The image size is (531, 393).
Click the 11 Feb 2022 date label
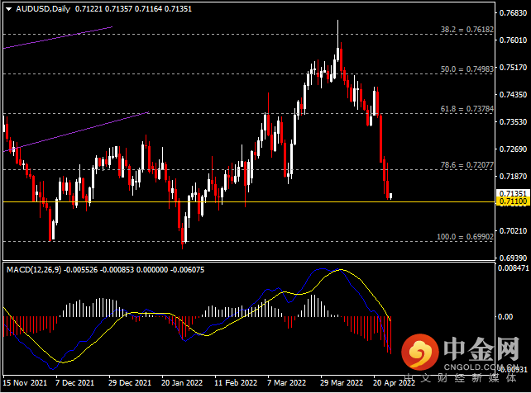pyautogui.click(x=236, y=383)
